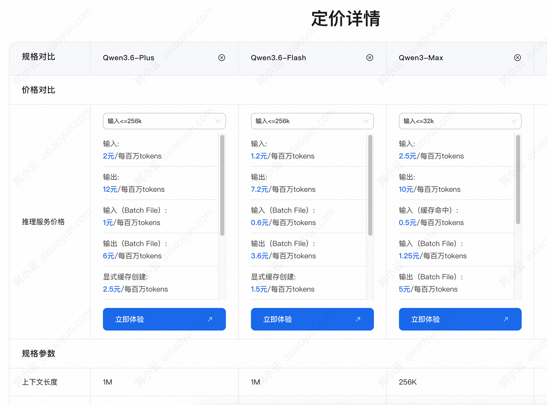
Task: Click Qwen3.6-Flash Batch input price 0.6元
Action: tap(260, 223)
